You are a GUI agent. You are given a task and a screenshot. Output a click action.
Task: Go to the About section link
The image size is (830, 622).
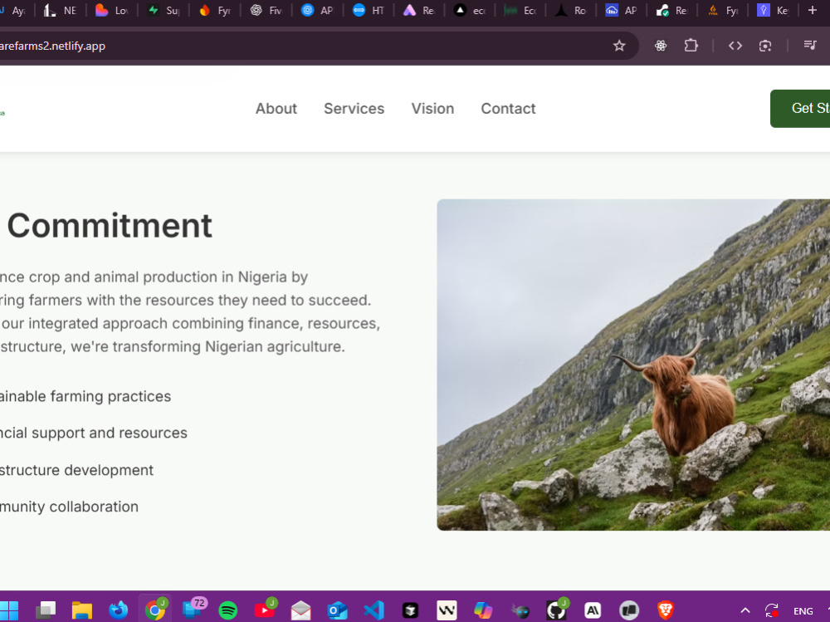pos(276,109)
